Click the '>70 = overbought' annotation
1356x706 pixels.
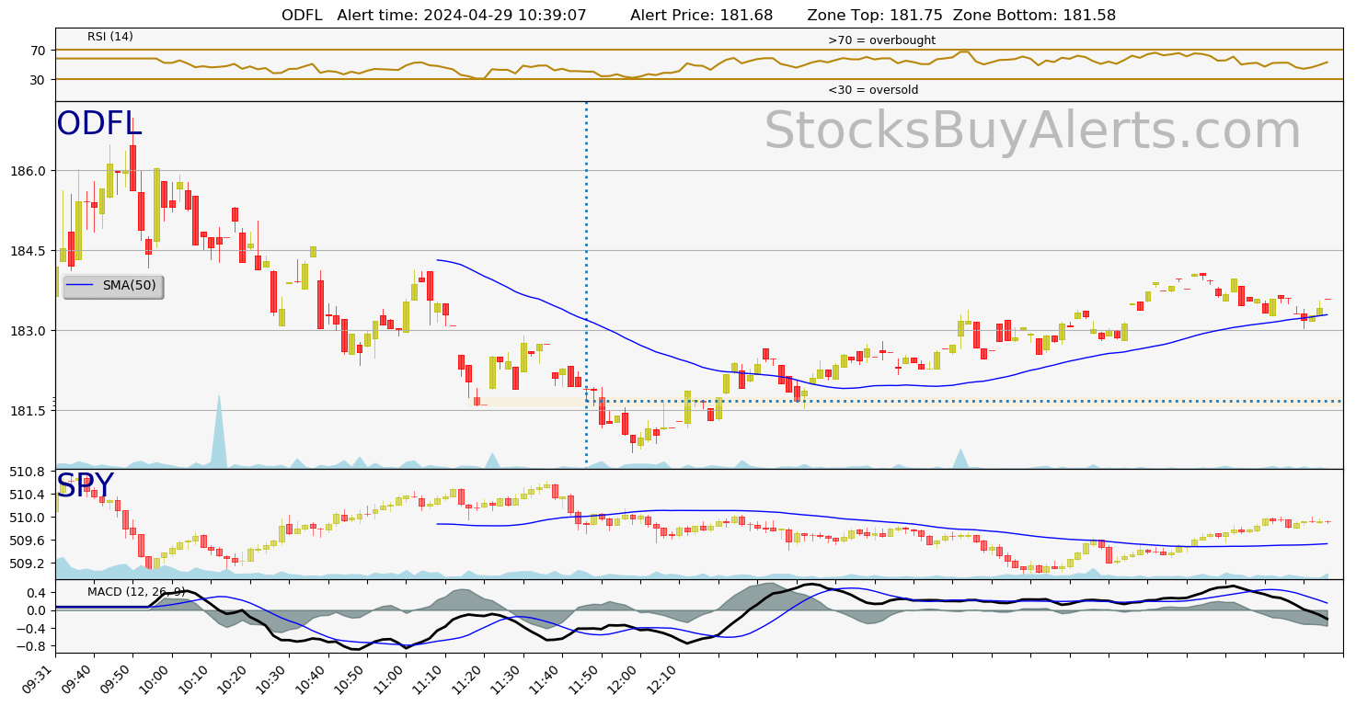[x=881, y=40]
